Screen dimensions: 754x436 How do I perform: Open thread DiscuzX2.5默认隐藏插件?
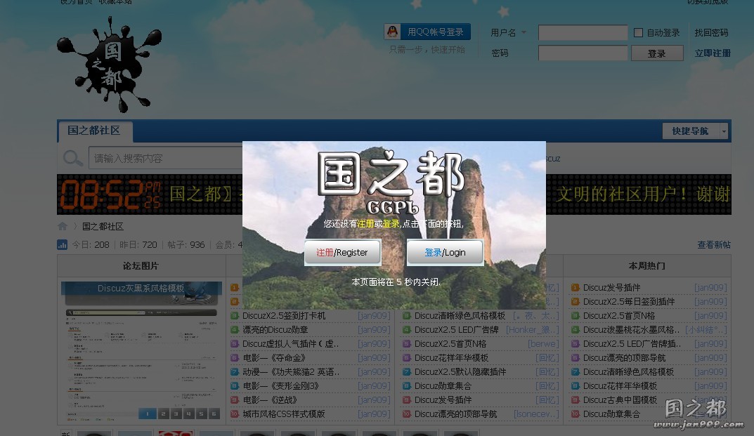pos(460,371)
